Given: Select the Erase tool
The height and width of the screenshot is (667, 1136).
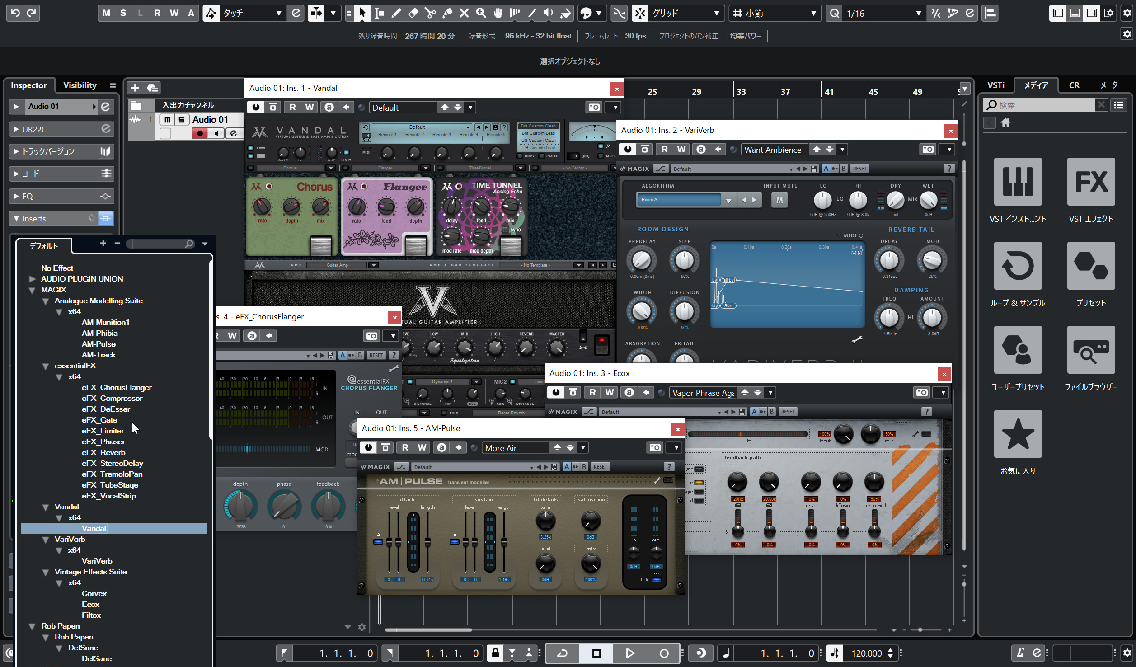Looking at the screenshot, I should click(413, 13).
